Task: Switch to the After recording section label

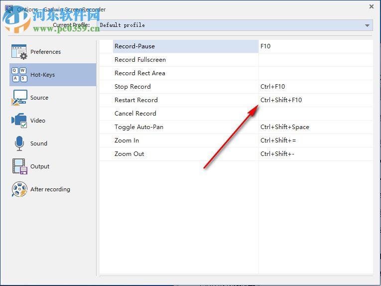Action: (50, 189)
